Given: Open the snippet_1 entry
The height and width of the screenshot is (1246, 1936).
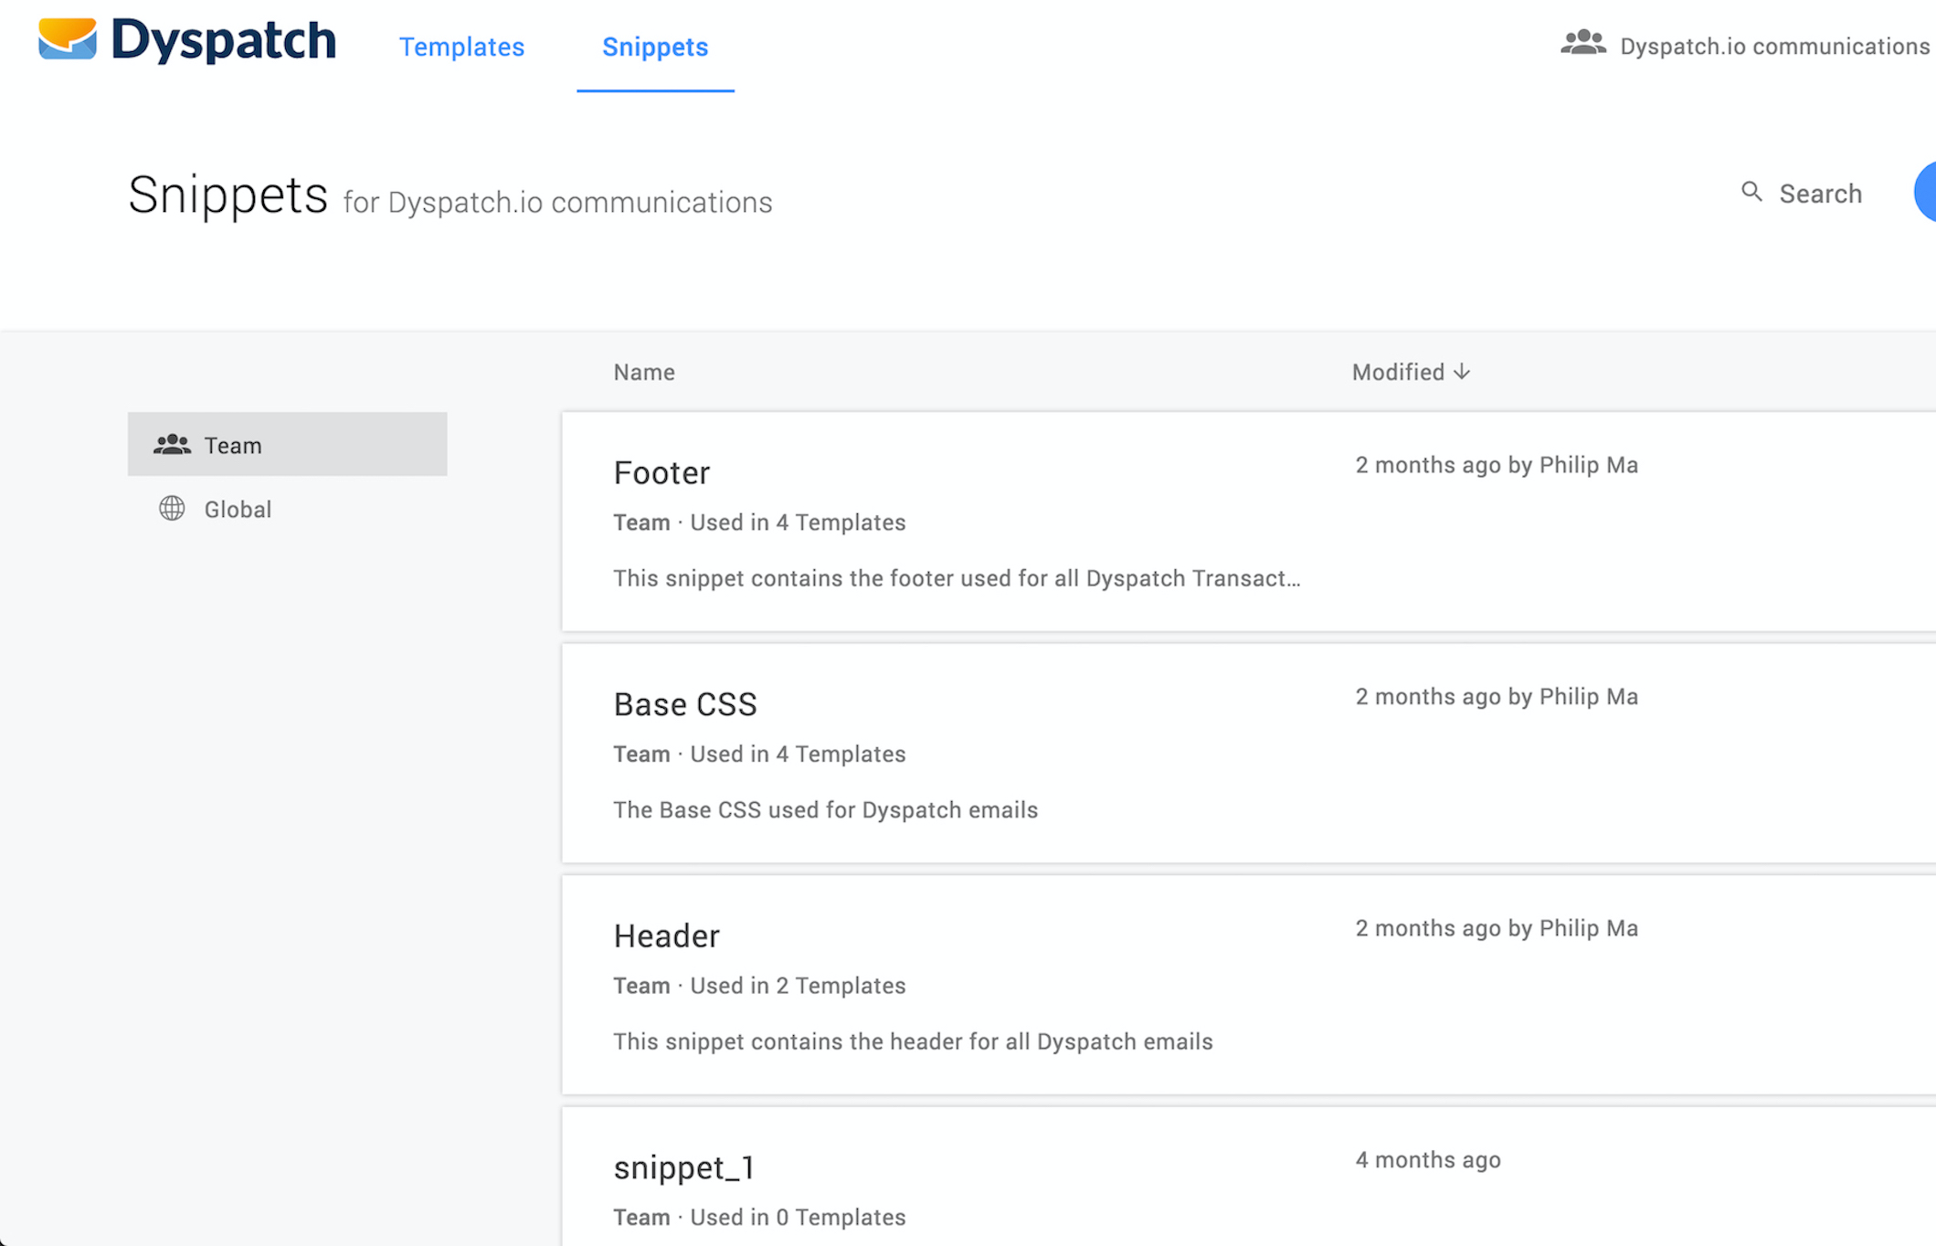Looking at the screenshot, I should [x=682, y=1167].
